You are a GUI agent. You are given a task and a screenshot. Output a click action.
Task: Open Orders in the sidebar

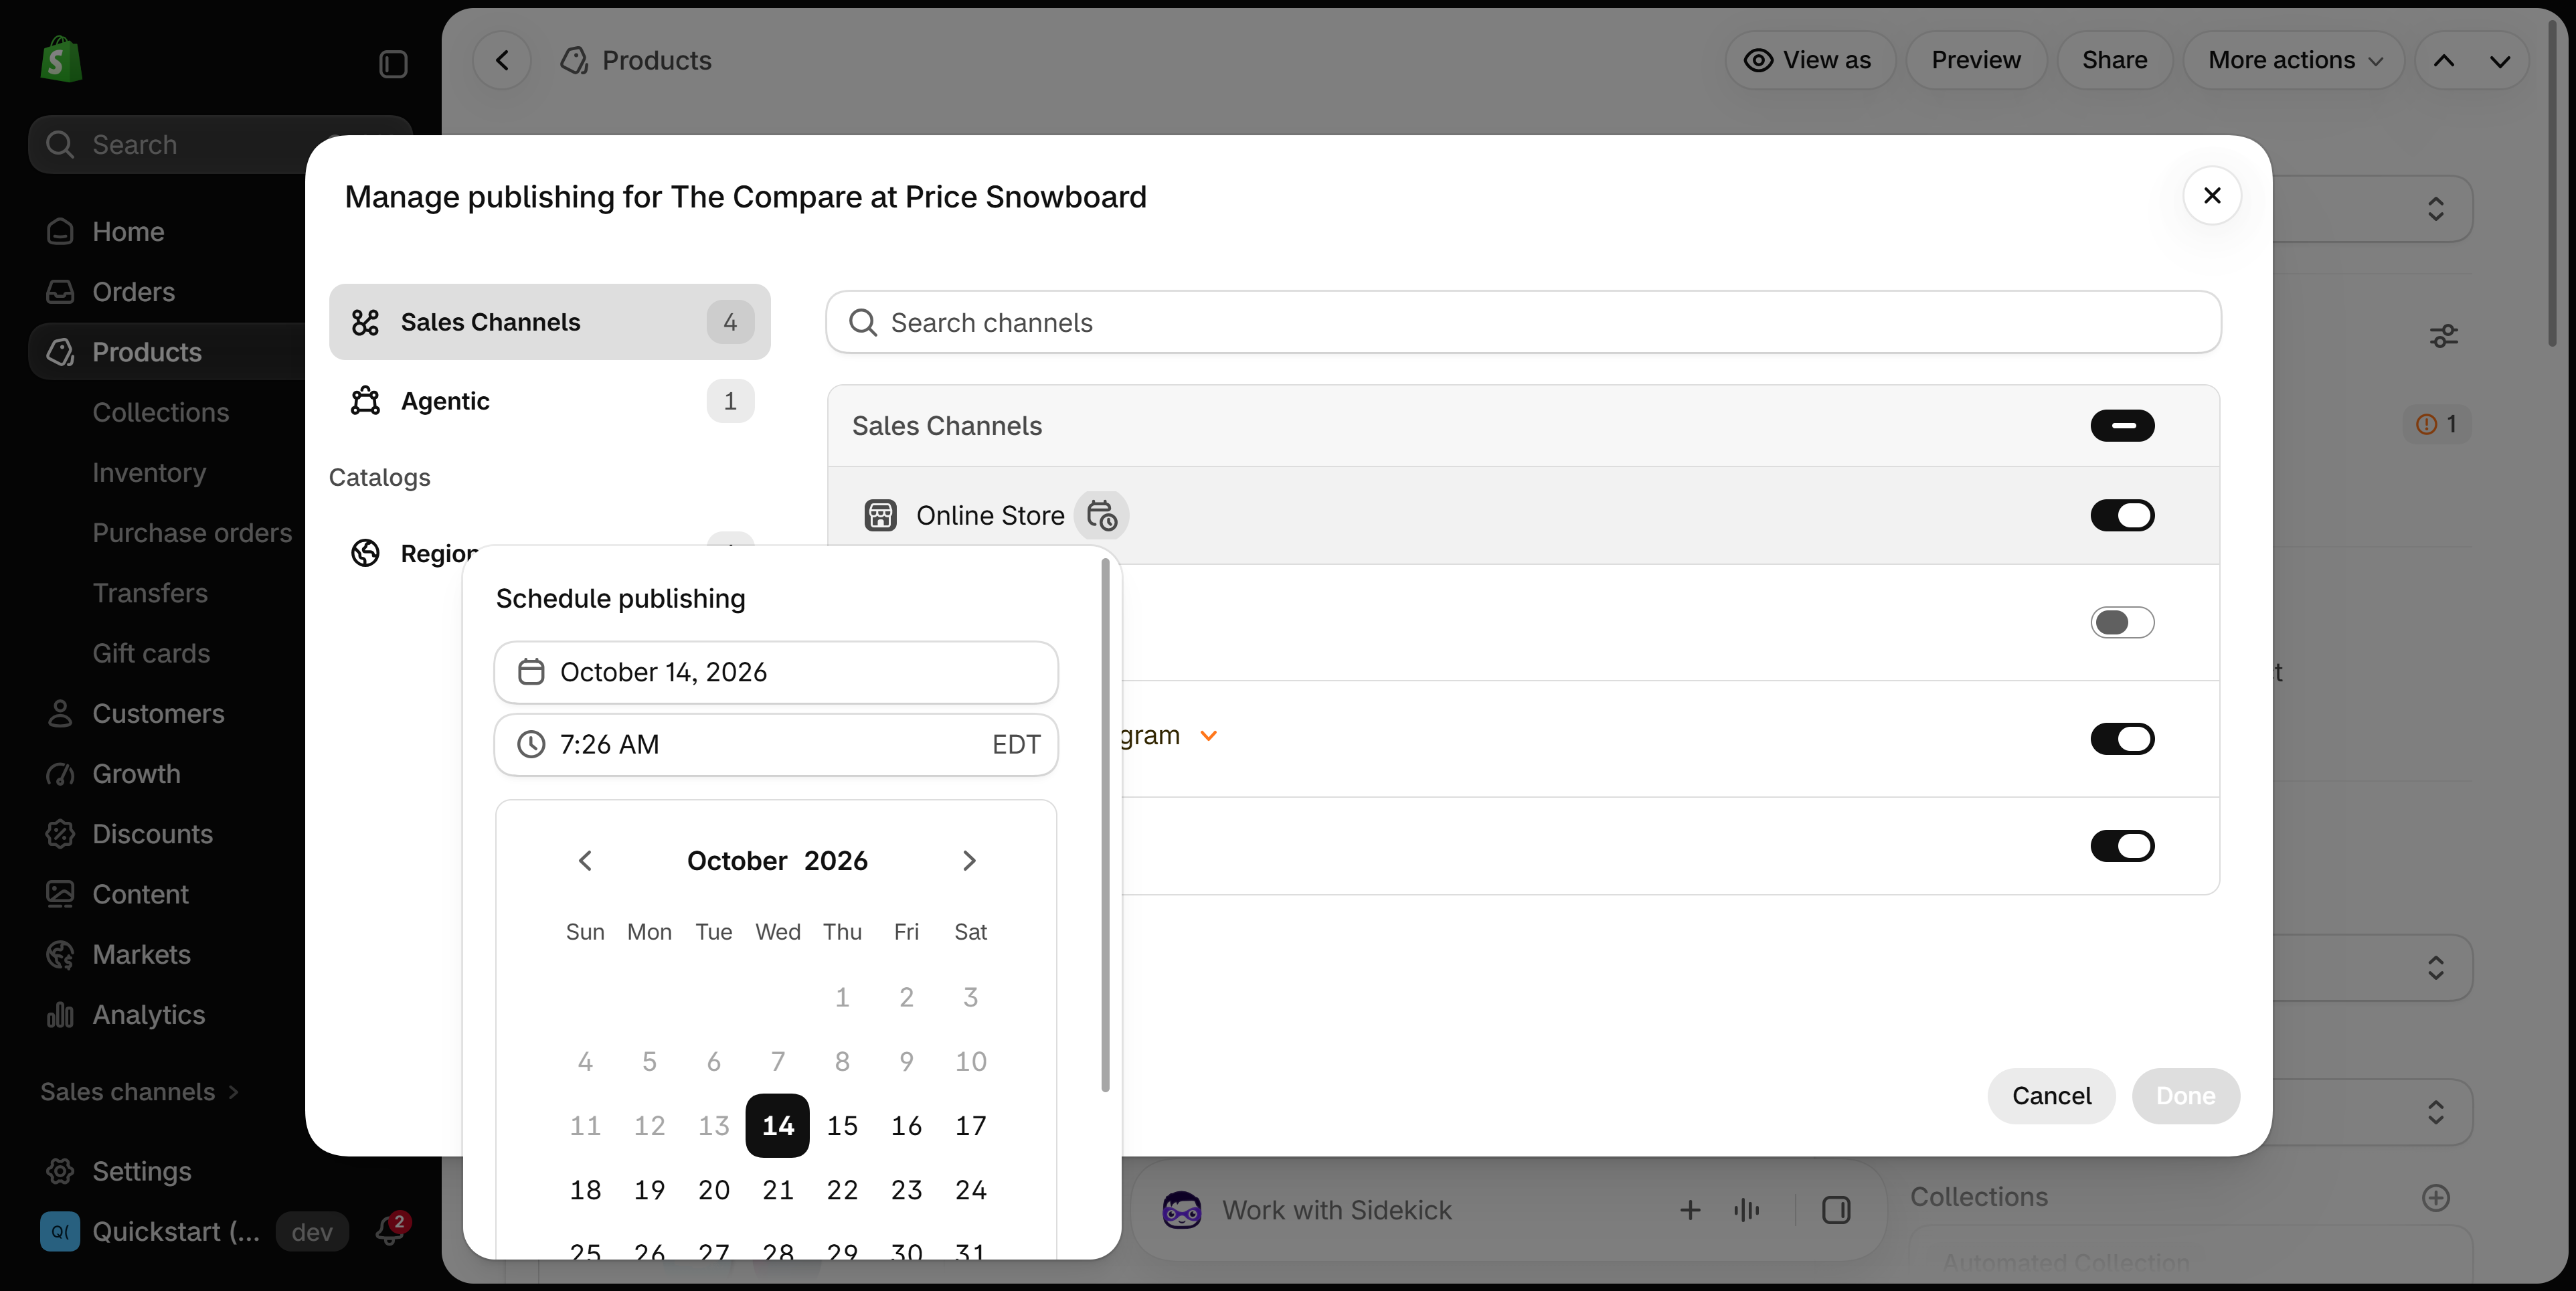(x=133, y=292)
